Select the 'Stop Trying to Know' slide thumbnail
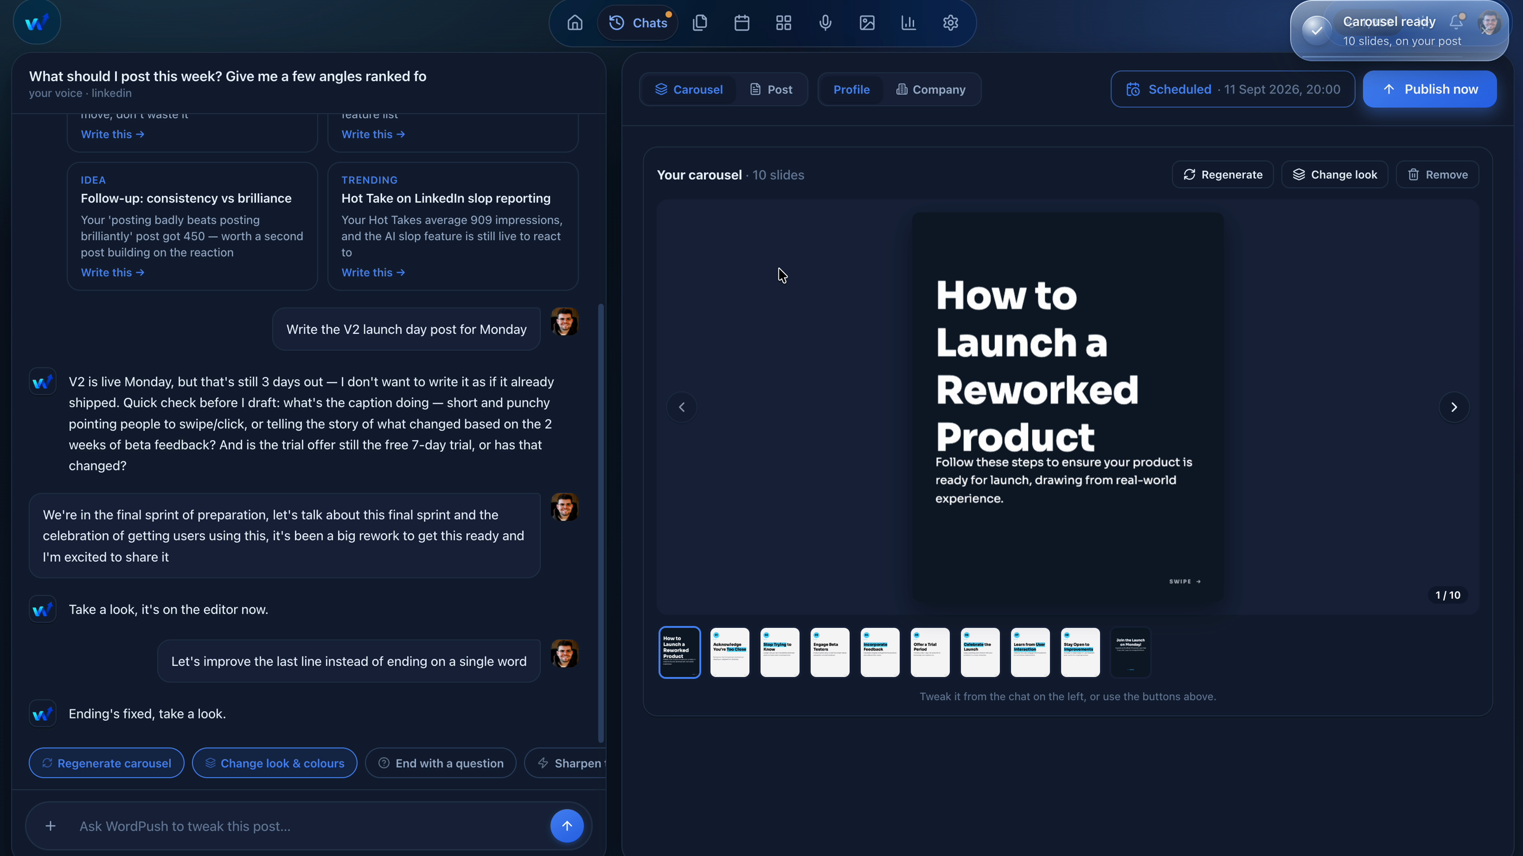Image resolution: width=1523 pixels, height=856 pixels. pos(780,652)
